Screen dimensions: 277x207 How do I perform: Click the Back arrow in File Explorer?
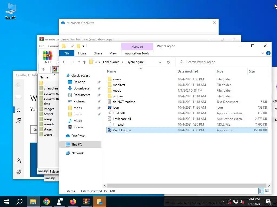(64, 62)
